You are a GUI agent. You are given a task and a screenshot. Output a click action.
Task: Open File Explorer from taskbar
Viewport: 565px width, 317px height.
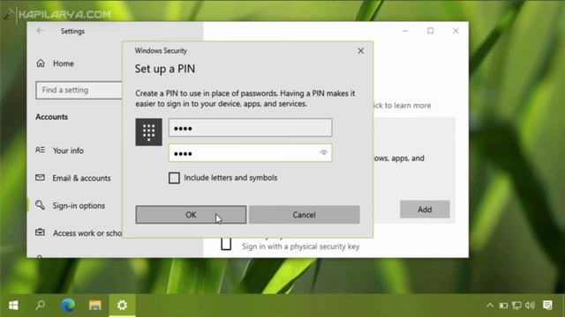pos(95,306)
